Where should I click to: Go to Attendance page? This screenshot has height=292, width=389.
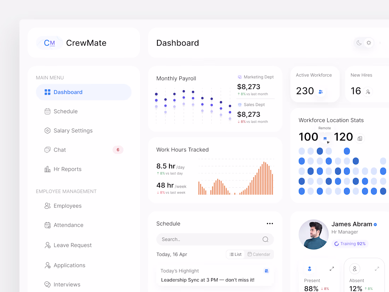(x=83, y=225)
